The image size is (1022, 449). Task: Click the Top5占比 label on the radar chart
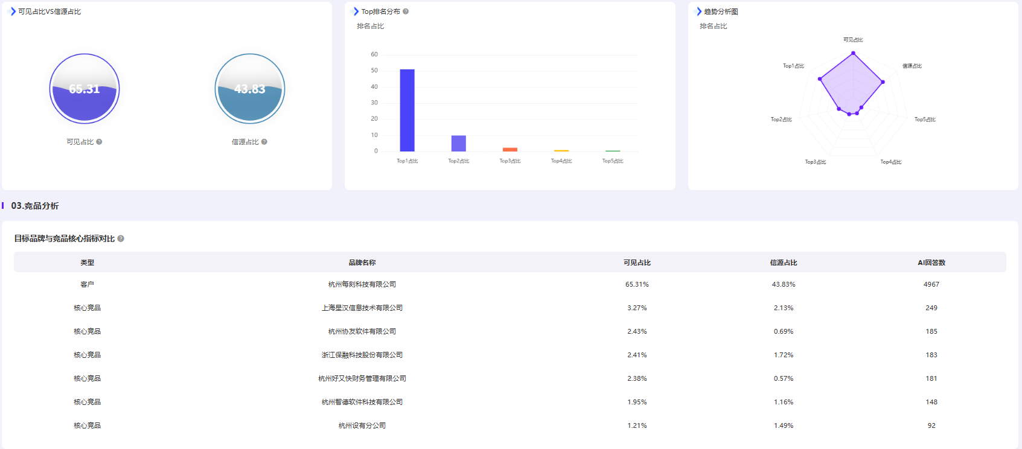tap(925, 119)
